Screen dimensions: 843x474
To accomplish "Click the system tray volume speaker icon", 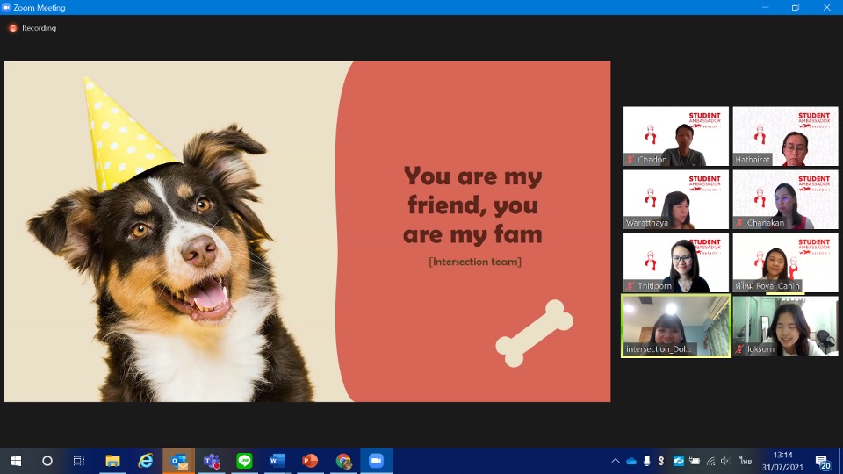I will (x=725, y=461).
